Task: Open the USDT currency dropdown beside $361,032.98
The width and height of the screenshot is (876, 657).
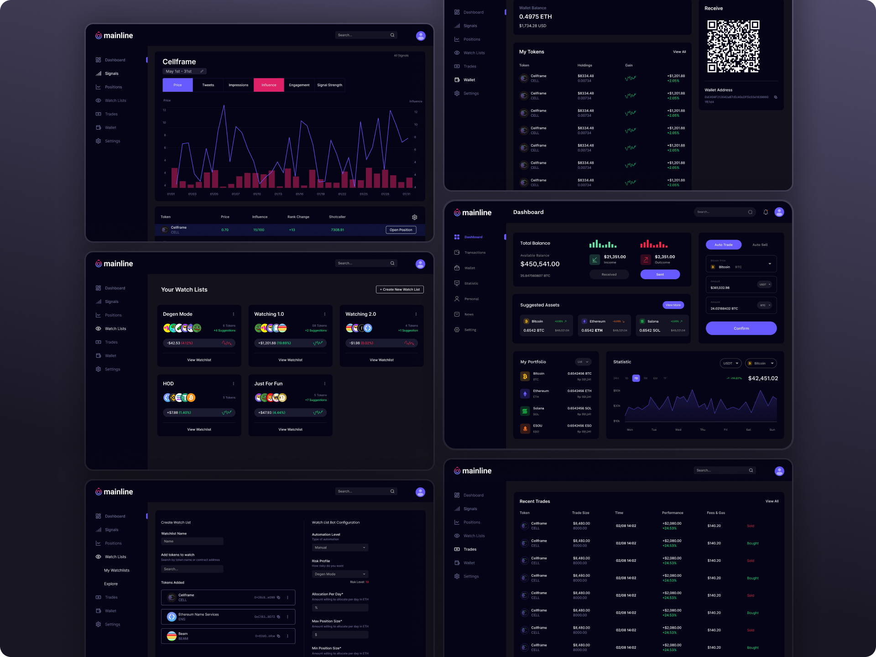Action: pos(765,284)
